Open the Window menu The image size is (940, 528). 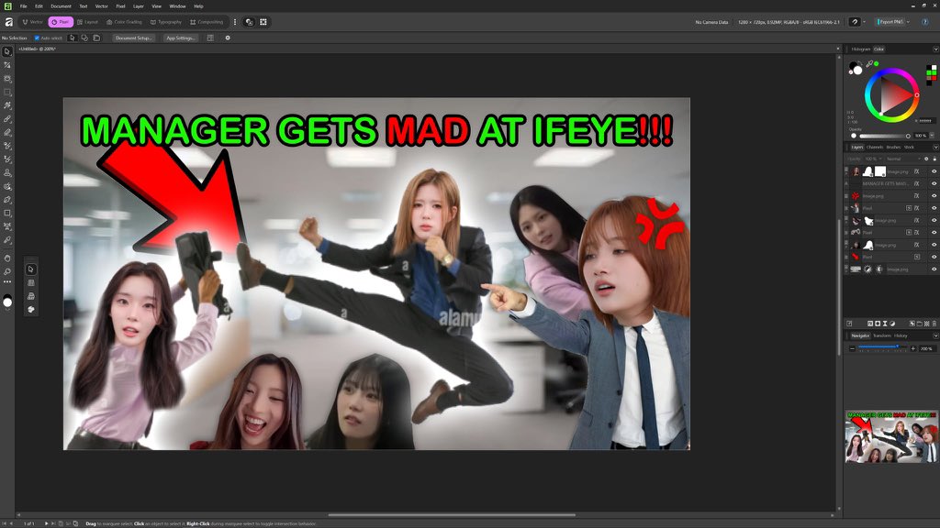177,6
